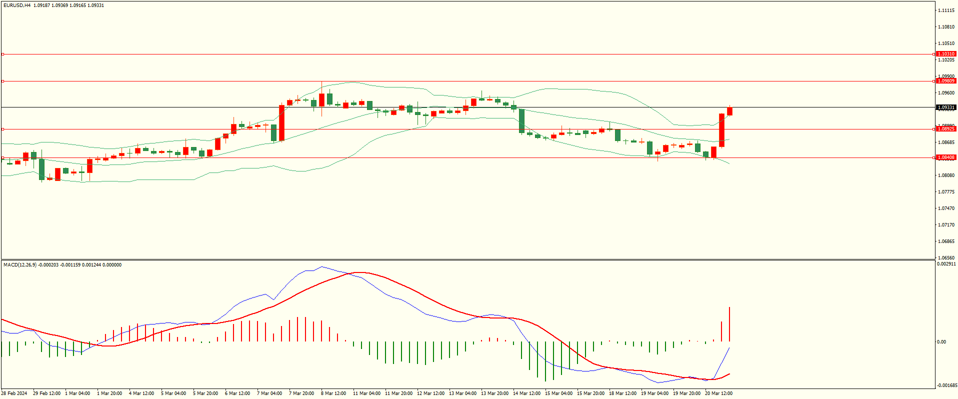Click the -0.001685 MACD scale value

tap(946, 385)
